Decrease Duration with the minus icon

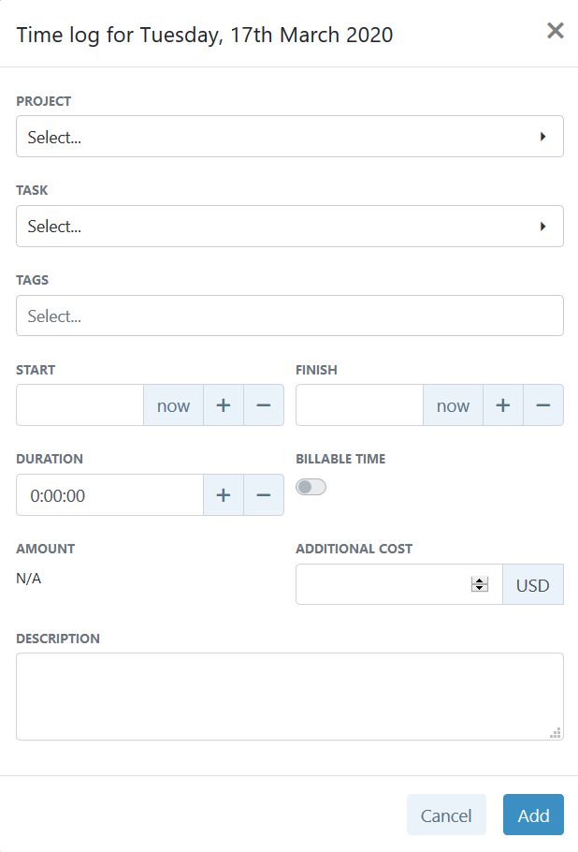coord(264,495)
